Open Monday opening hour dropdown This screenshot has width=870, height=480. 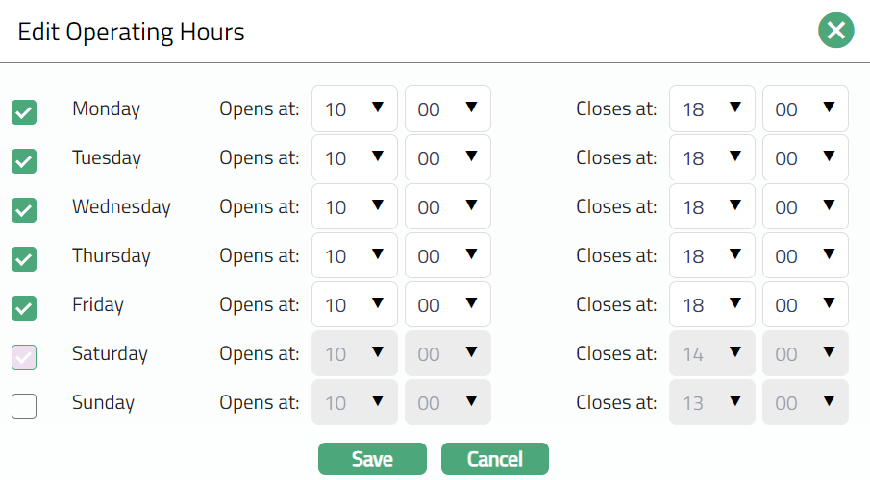(x=354, y=108)
